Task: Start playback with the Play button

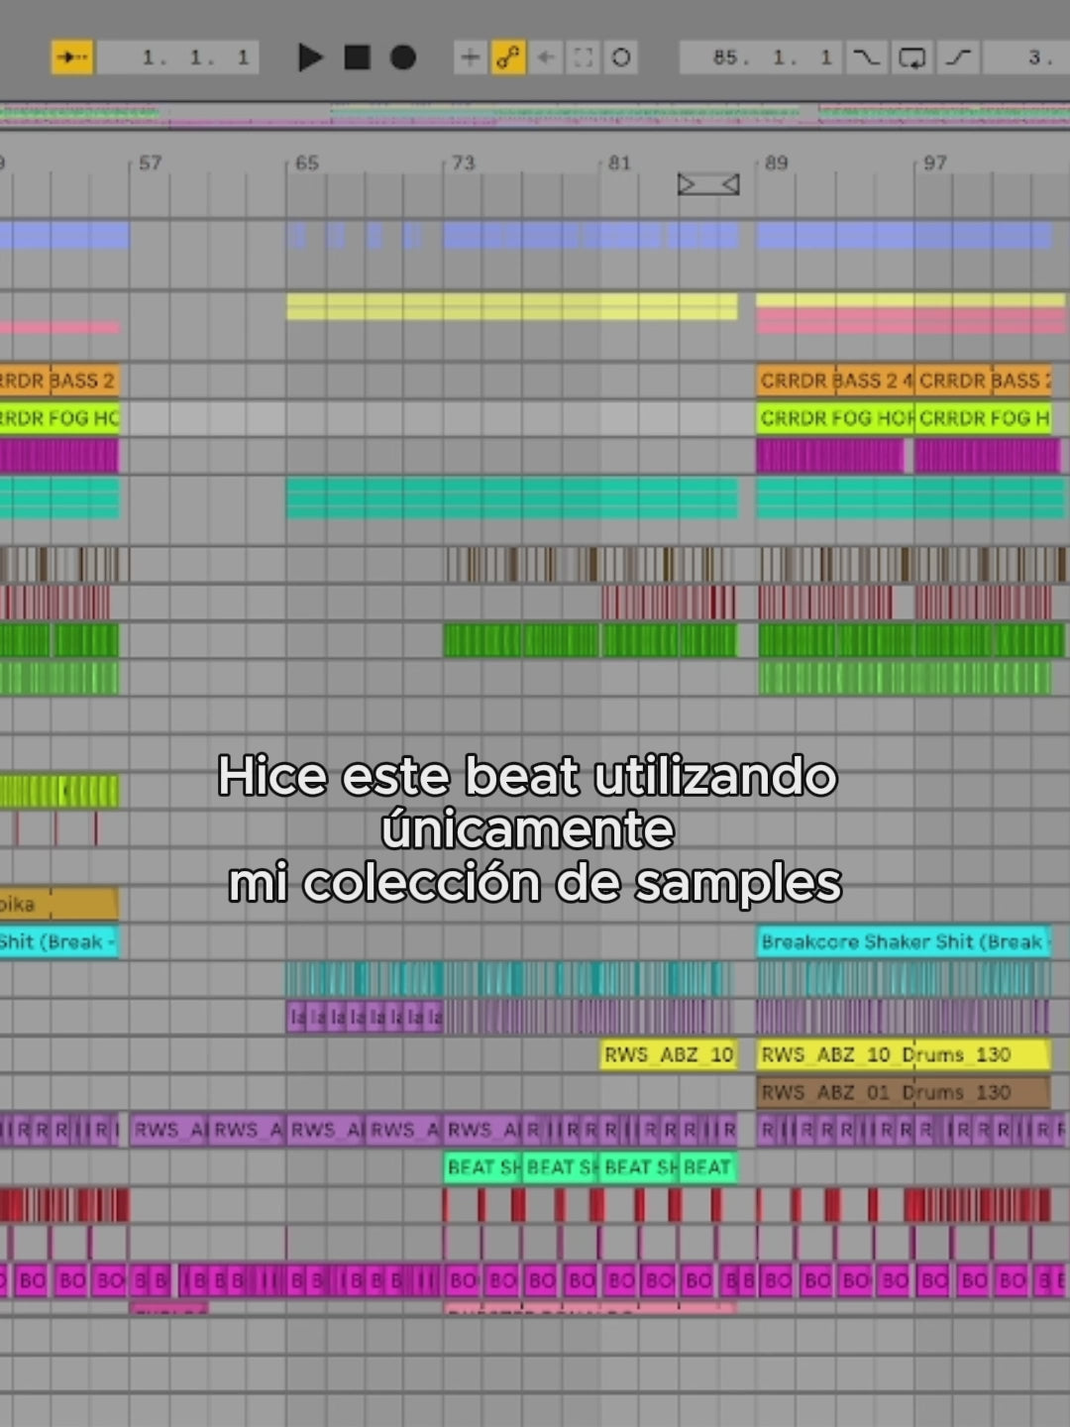Action: pyautogui.click(x=310, y=57)
